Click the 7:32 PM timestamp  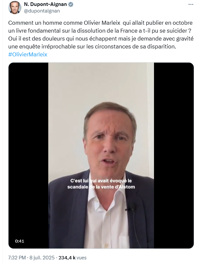(17, 258)
